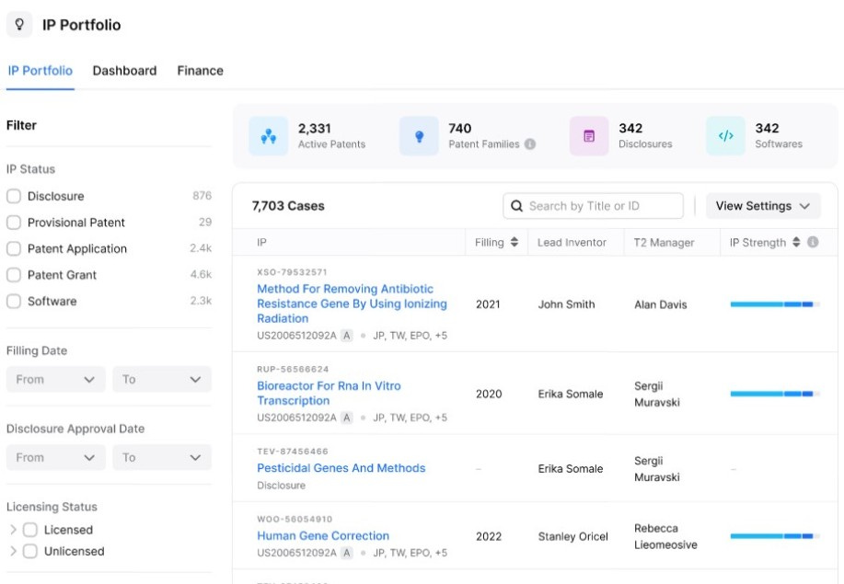This screenshot has width=844, height=584.
Task: Check the Patent Application filter
Action: tap(14, 248)
